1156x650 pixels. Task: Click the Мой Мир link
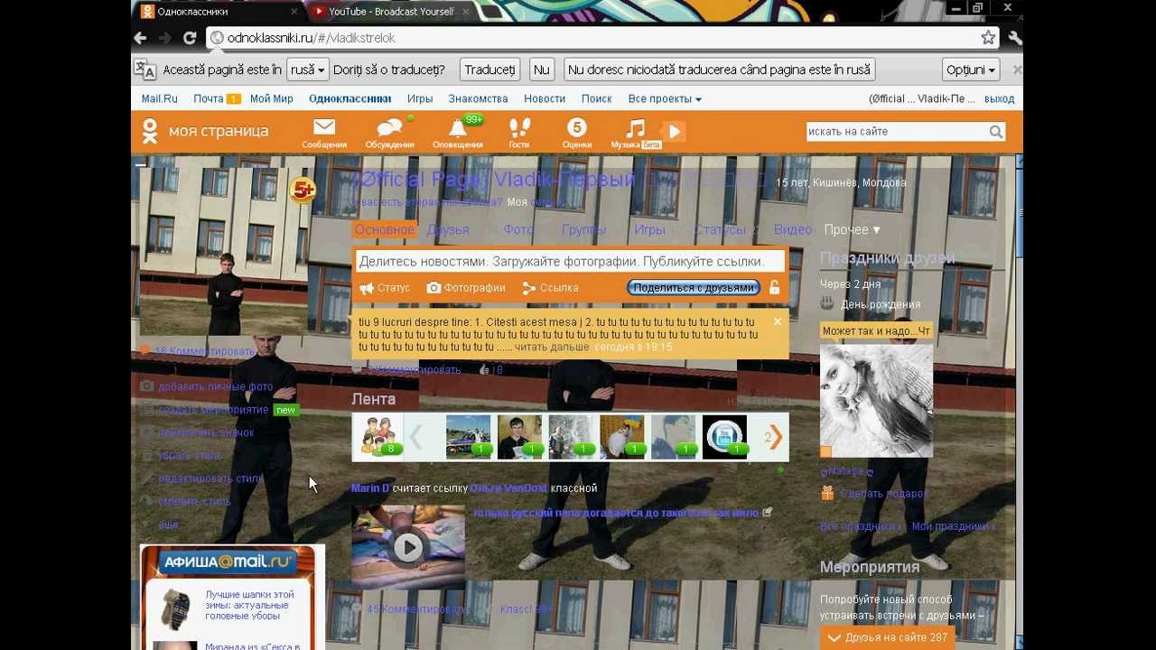click(272, 98)
